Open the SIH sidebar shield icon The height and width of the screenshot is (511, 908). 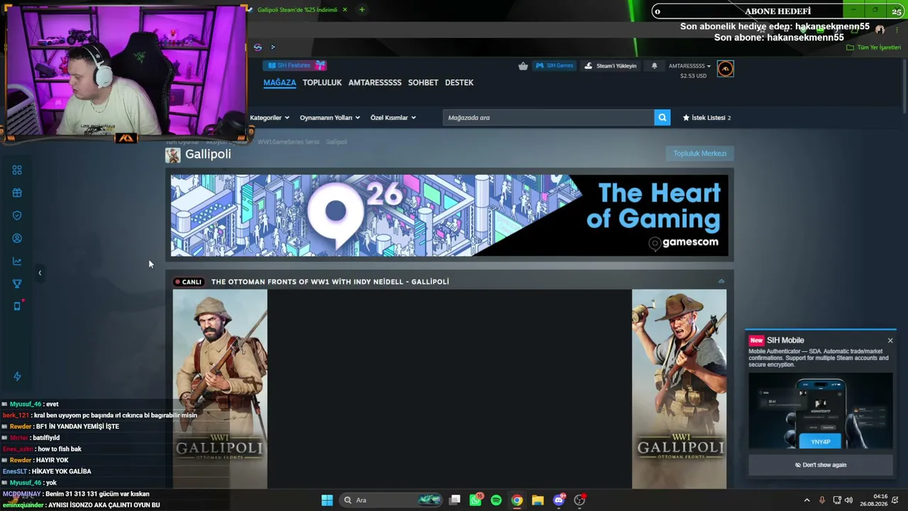(17, 216)
